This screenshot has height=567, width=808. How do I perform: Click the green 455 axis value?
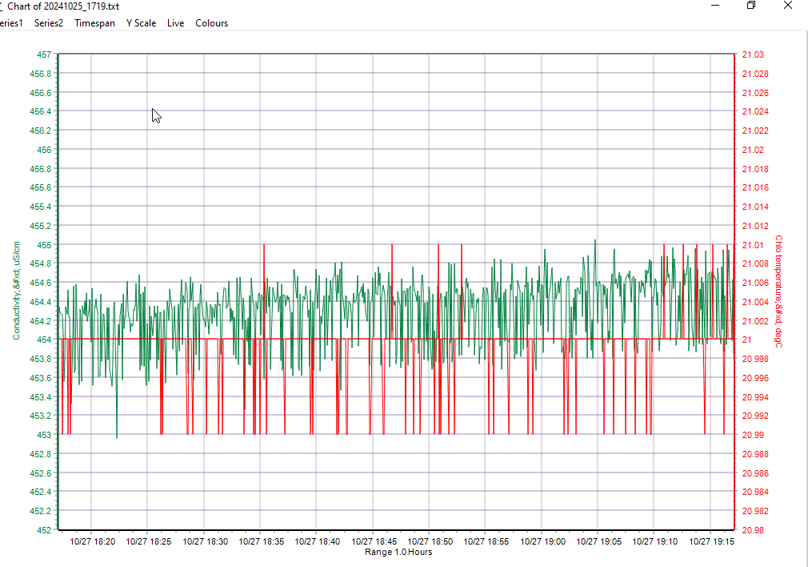[44, 245]
